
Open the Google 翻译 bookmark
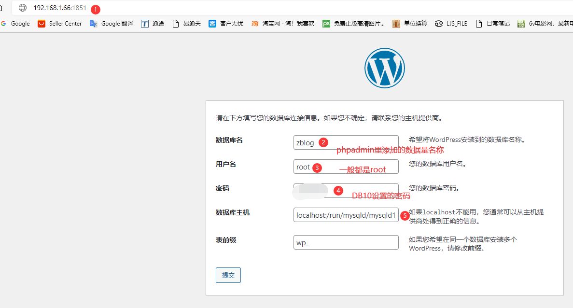112,23
